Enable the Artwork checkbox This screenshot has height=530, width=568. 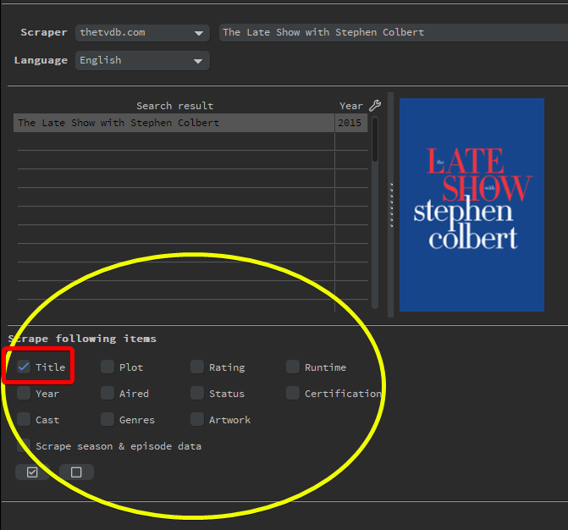tap(197, 419)
